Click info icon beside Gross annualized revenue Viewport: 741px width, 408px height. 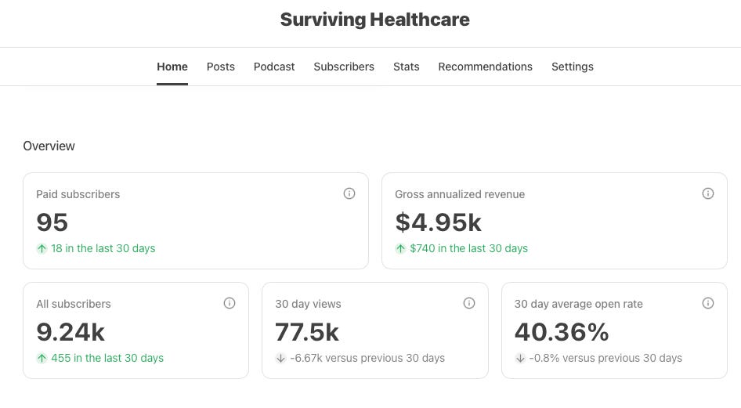708,193
